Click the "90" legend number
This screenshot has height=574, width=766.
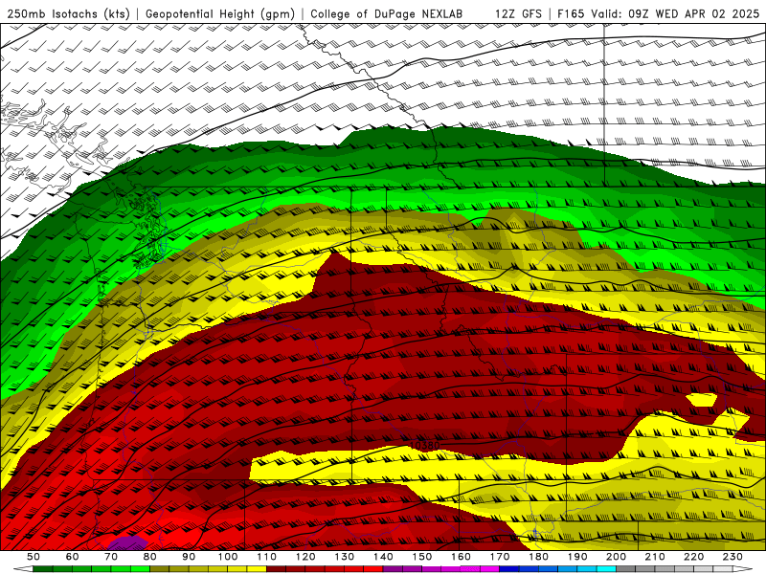tap(189, 557)
